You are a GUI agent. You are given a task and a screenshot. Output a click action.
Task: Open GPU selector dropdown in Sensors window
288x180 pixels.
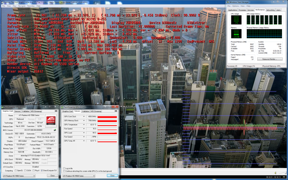pos(79,176)
